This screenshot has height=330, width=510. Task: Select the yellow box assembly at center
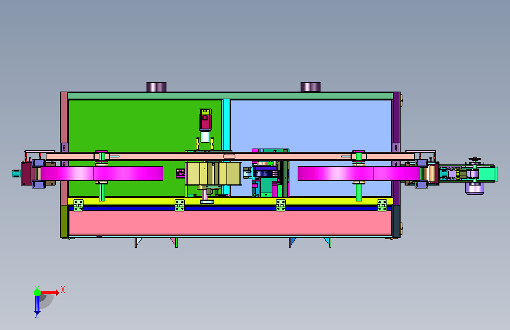pos(214,173)
